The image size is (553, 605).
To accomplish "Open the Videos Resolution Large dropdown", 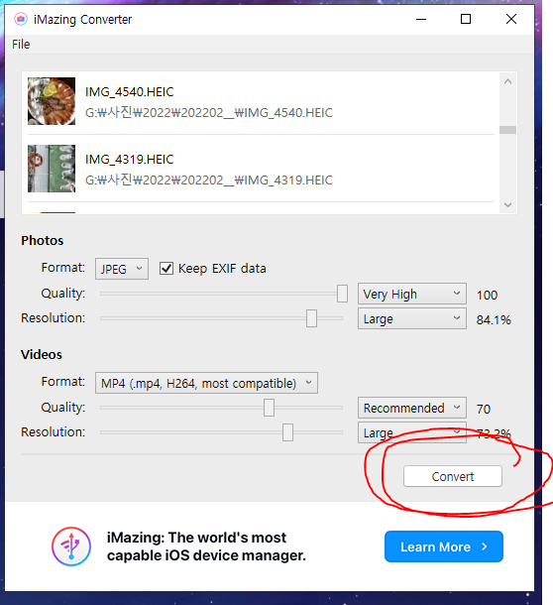I will (412, 432).
